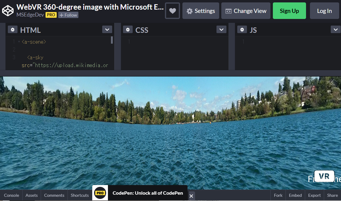Viewport: 341px width, 201px height.
Task: Expand the JS panel dropdown
Action: click(336, 29)
